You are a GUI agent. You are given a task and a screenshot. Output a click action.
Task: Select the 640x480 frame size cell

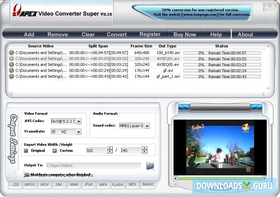[x=142, y=53]
